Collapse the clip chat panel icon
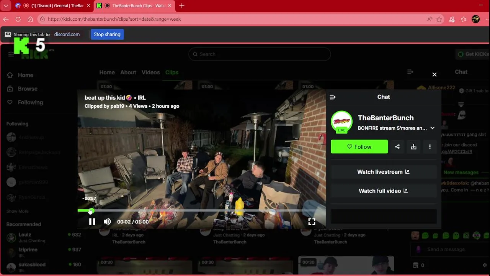The width and height of the screenshot is (490, 276). tap(333, 97)
